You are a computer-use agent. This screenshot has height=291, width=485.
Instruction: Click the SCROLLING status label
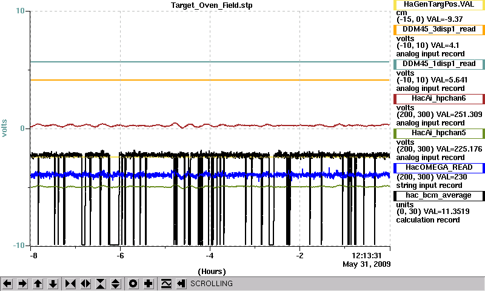point(212,284)
